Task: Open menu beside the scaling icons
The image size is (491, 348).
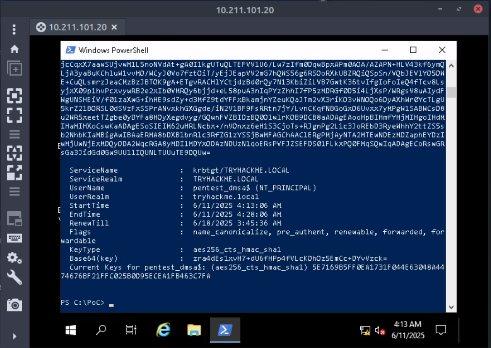Action: pos(14,191)
